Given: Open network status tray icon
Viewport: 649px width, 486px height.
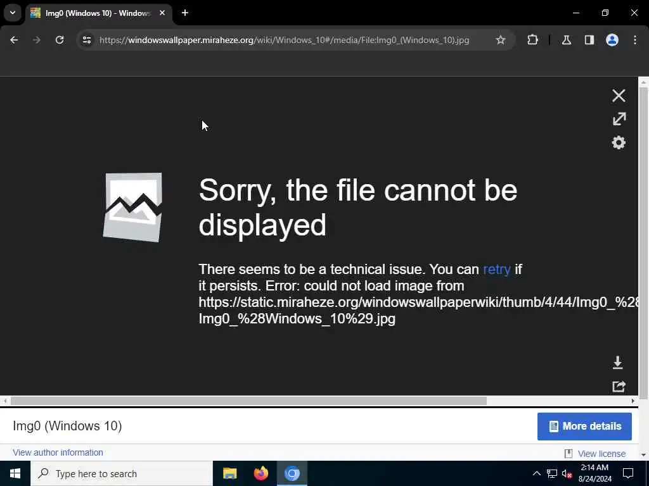Looking at the screenshot, I should pos(552,473).
